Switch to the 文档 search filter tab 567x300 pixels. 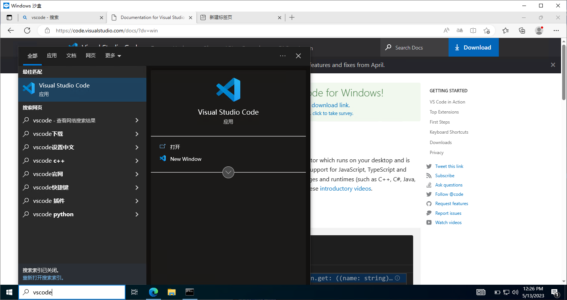point(71,55)
